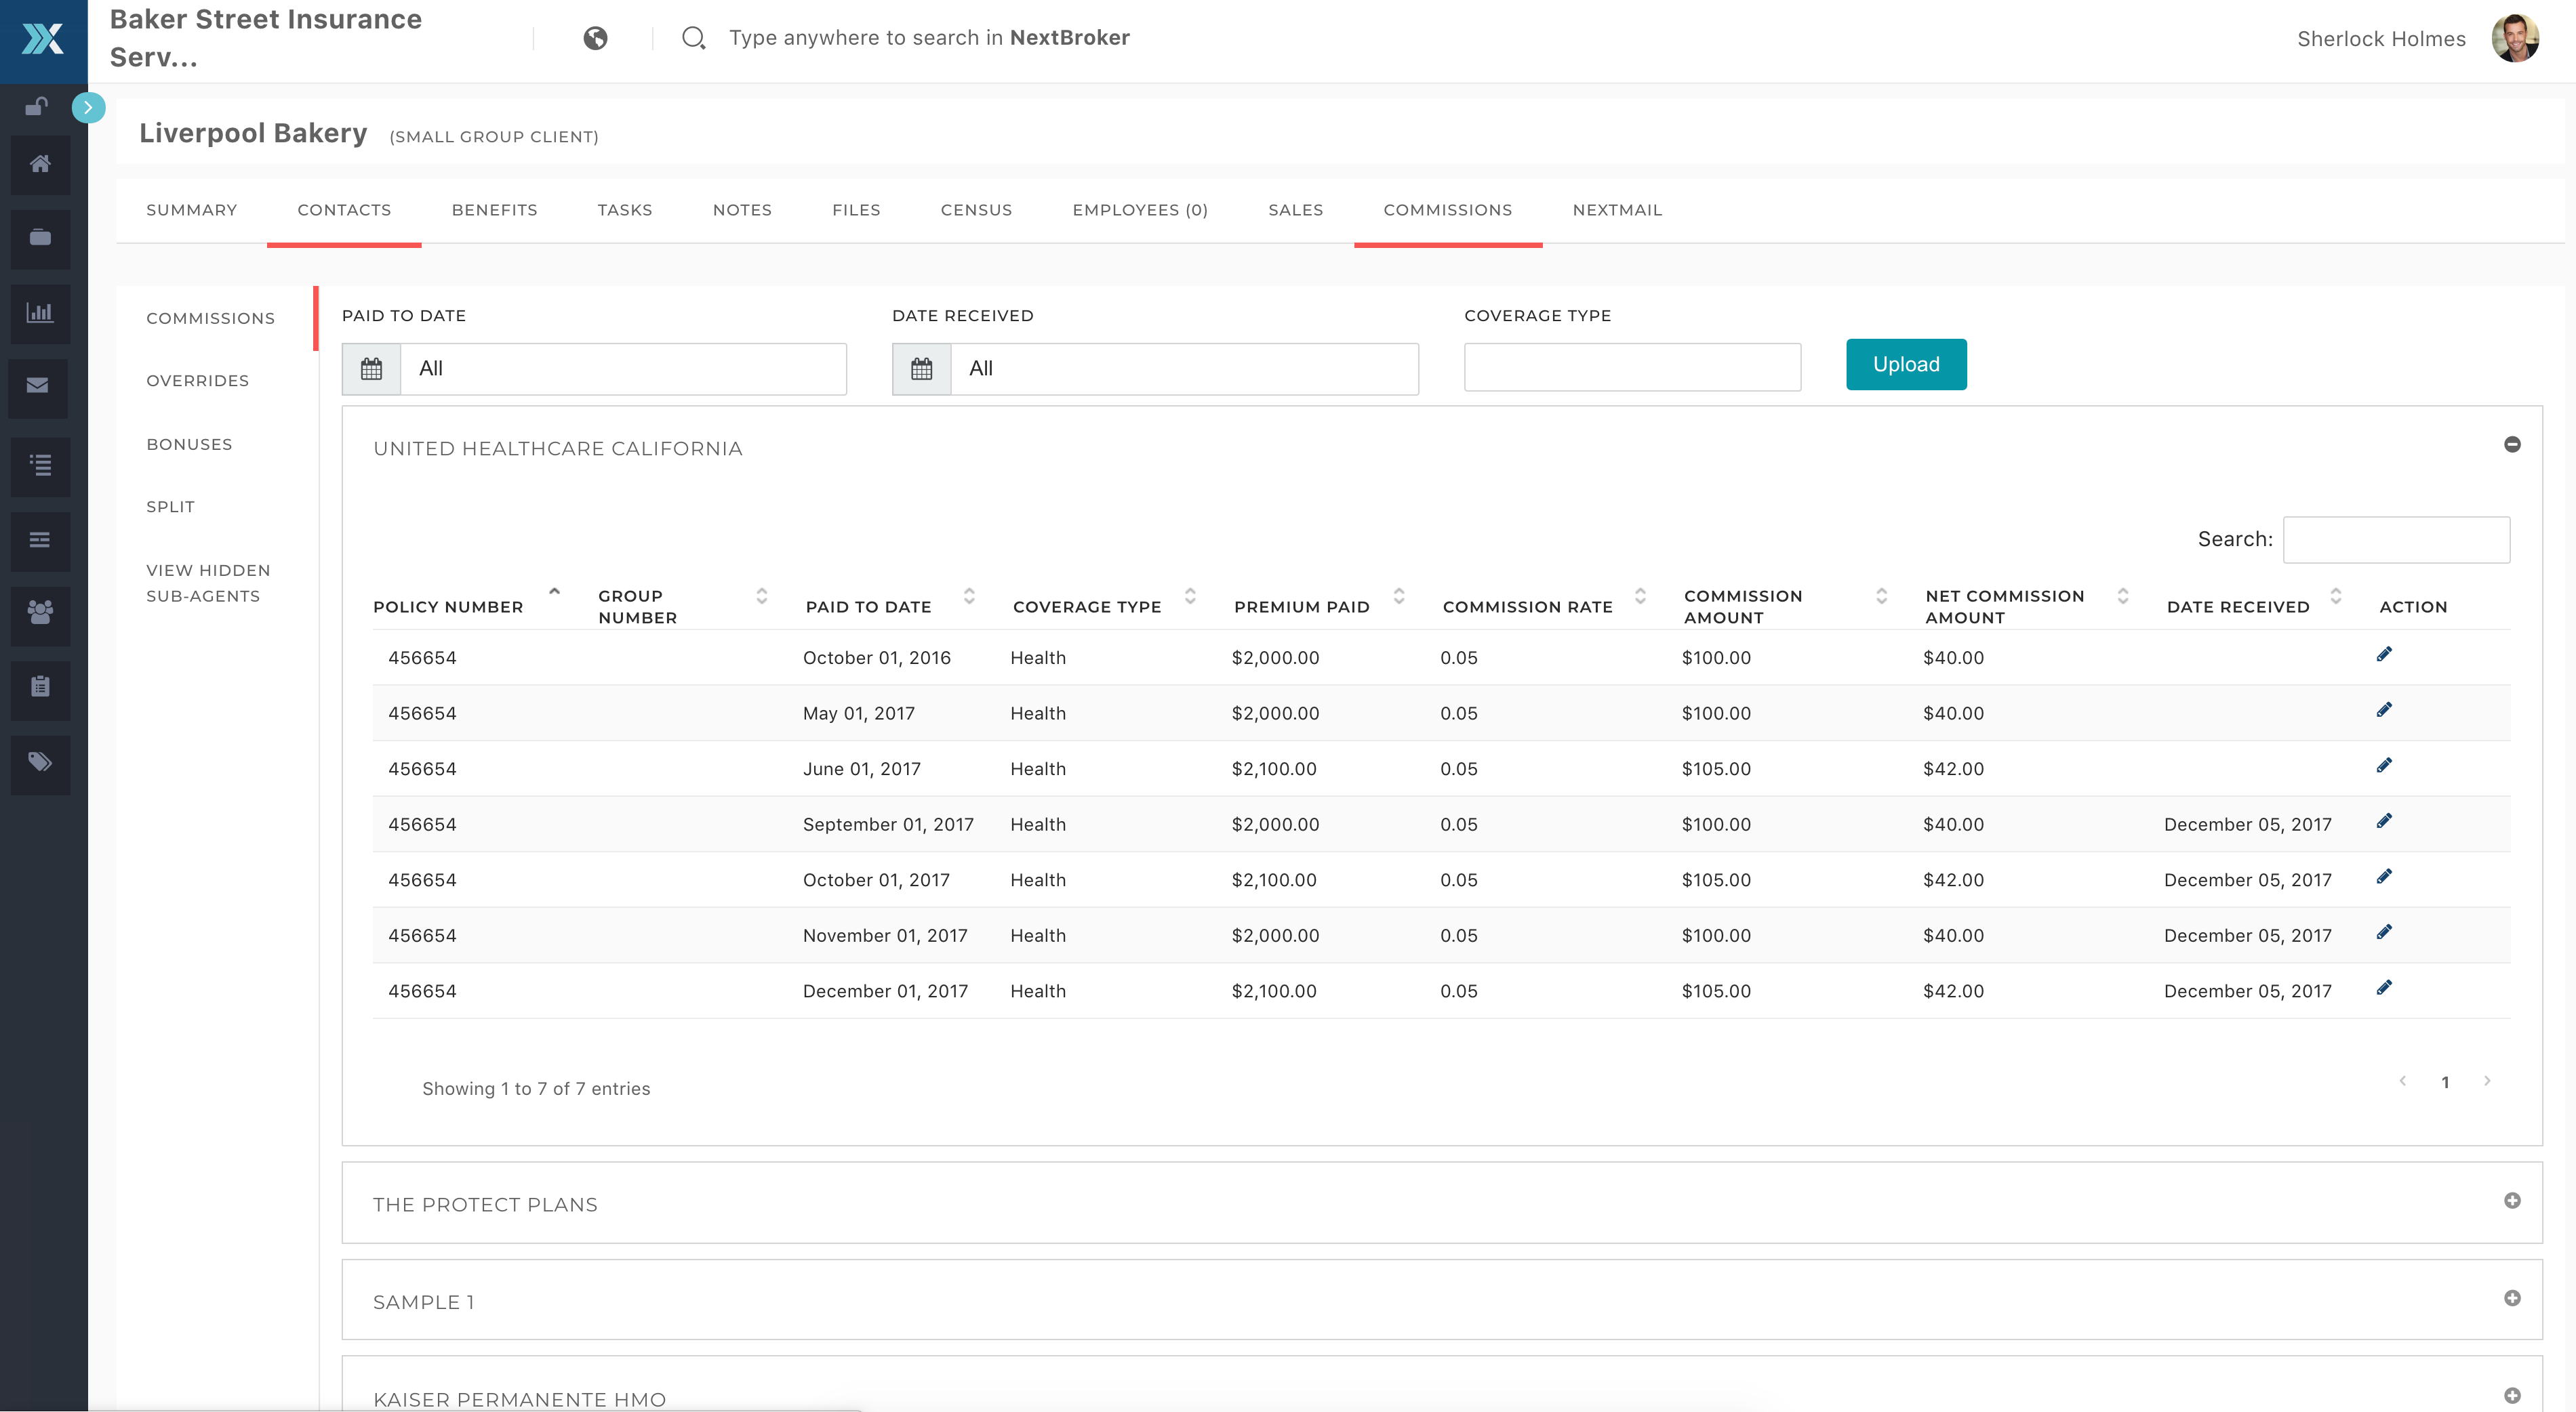Click the tags icon in sidebar
The height and width of the screenshot is (1412, 2576).
(x=40, y=762)
